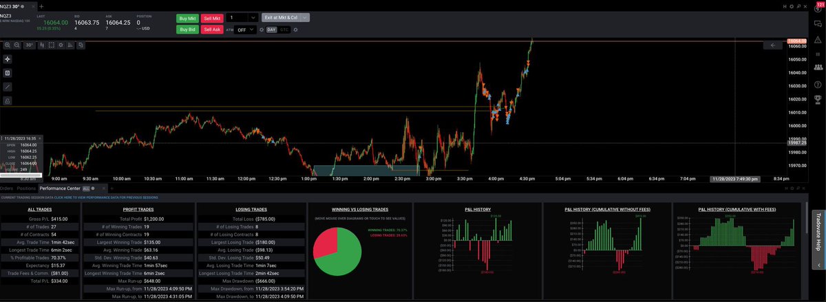
Task: Select DAY time-in-force
Action: pyautogui.click(x=272, y=30)
